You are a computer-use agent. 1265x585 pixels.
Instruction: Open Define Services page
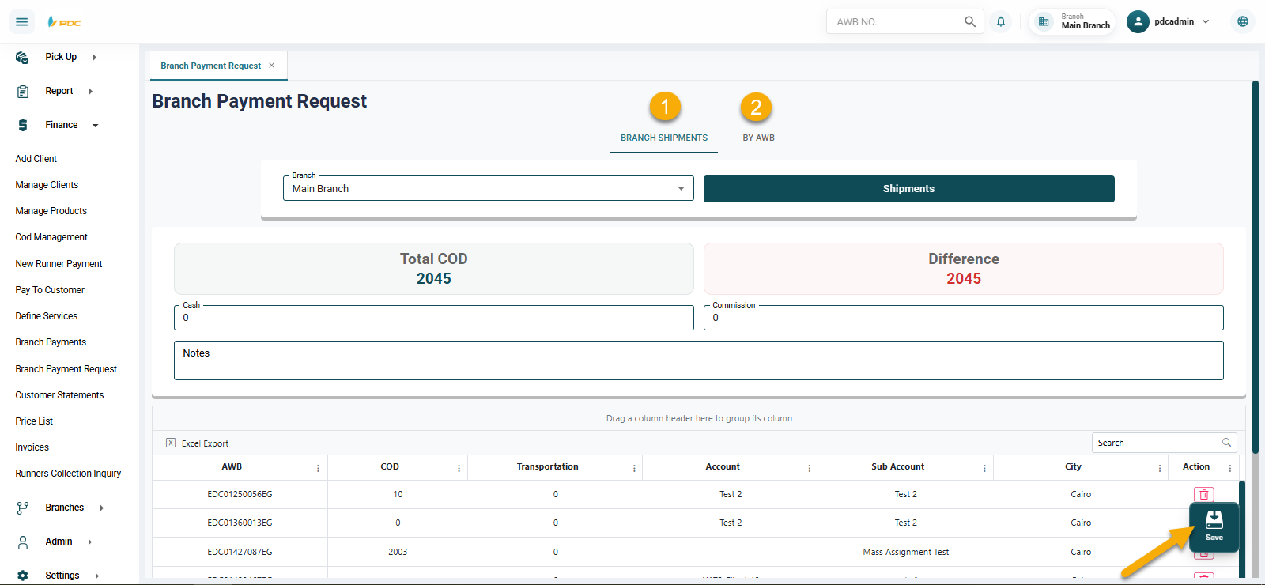click(x=47, y=316)
